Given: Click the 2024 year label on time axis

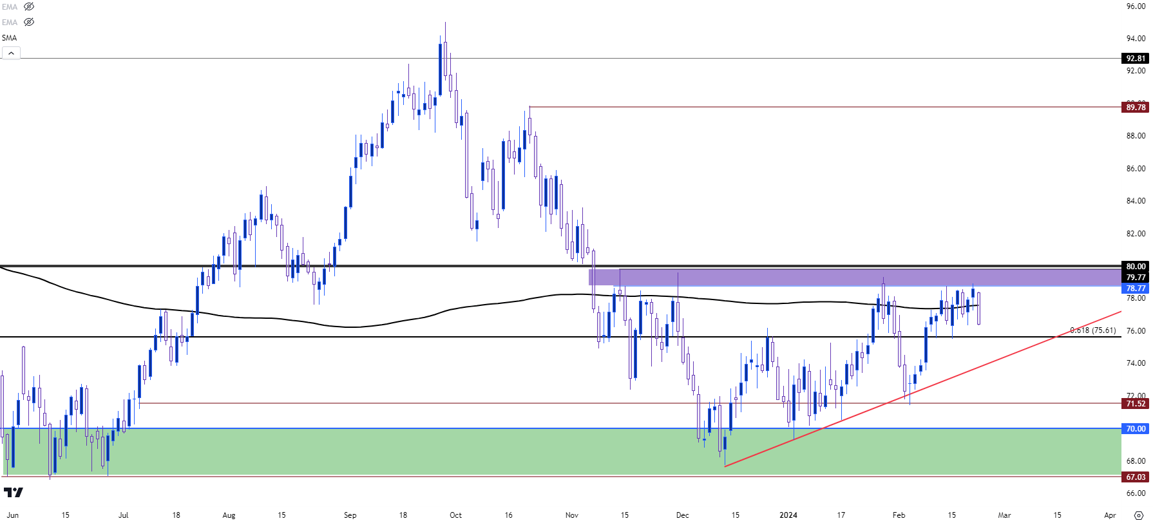Looking at the screenshot, I should (x=788, y=515).
